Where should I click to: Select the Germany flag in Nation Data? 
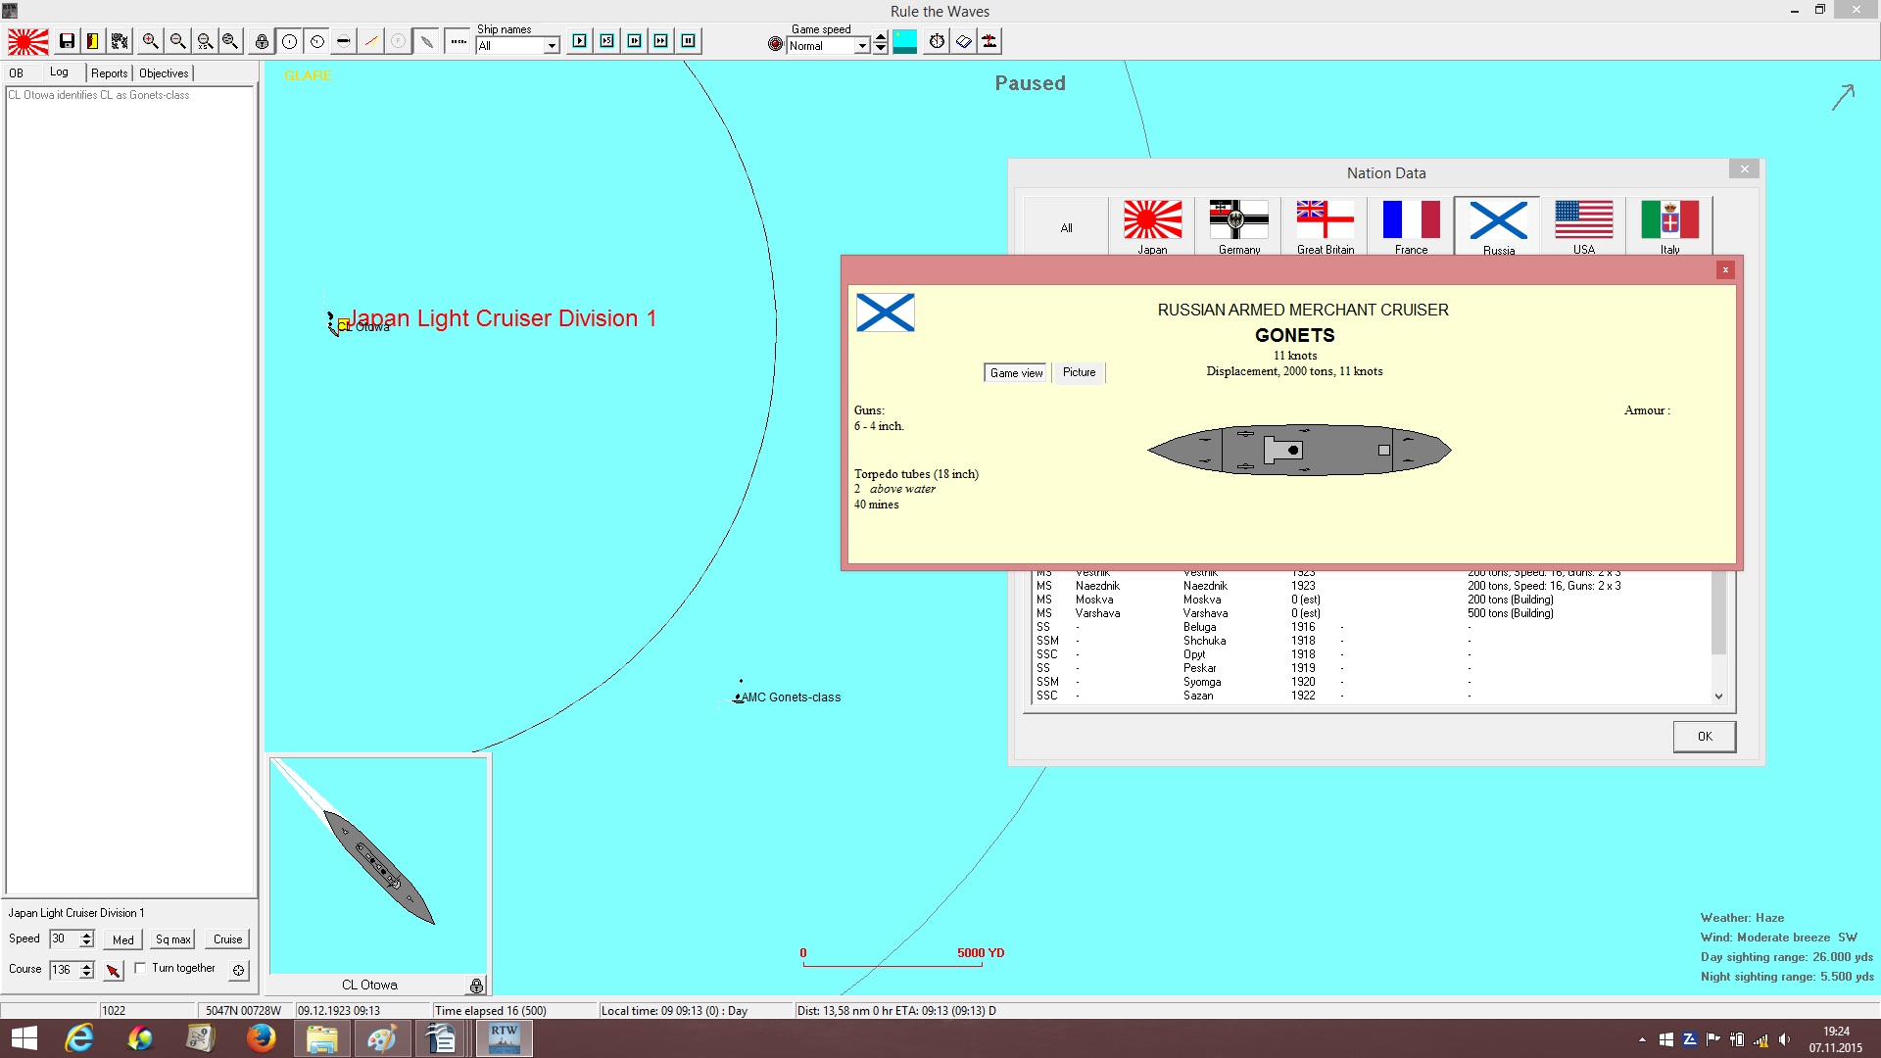tap(1238, 226)
